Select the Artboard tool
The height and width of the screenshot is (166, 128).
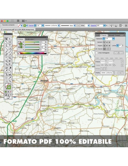[6, 78]
